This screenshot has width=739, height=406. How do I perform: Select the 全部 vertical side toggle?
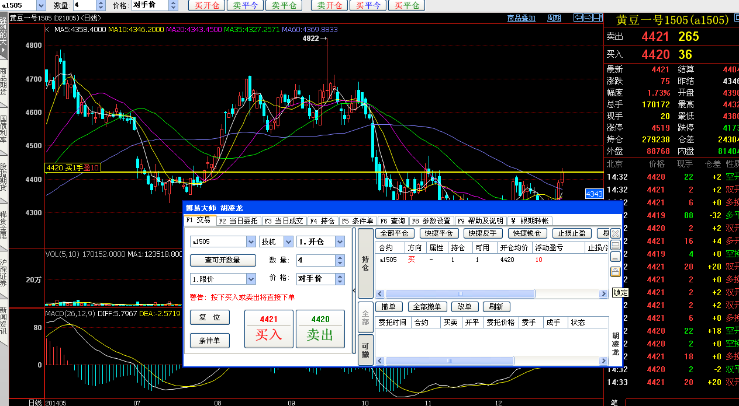point(365,317)
